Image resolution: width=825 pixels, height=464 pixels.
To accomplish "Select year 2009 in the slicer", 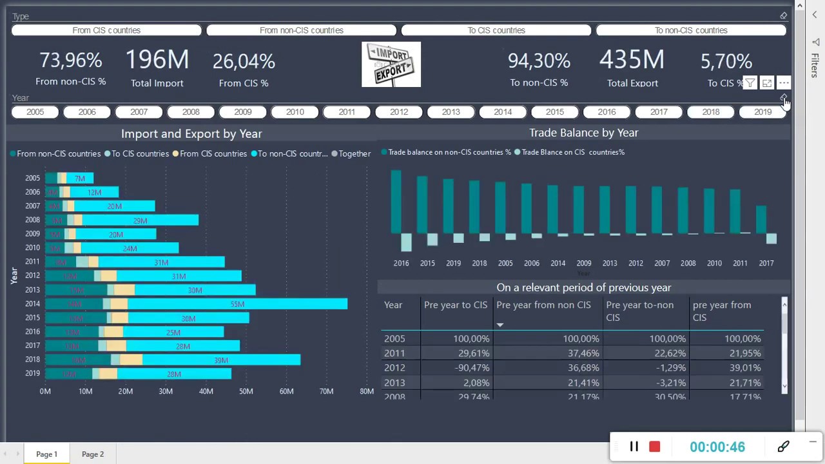I will click(x=243, y=111).
